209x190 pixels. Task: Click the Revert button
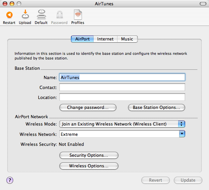point(156,180)
